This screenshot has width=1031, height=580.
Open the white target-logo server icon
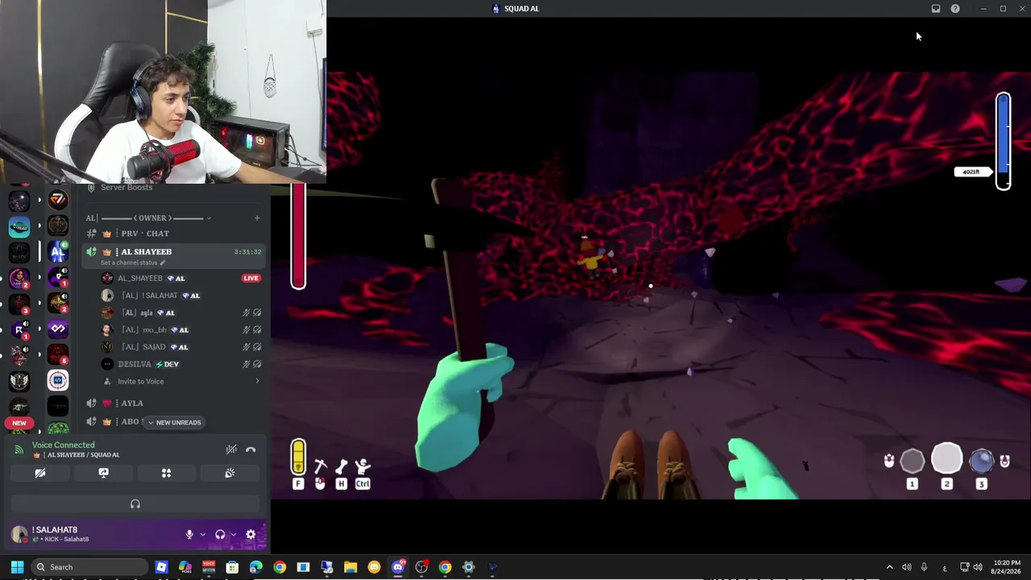(57, 379)
